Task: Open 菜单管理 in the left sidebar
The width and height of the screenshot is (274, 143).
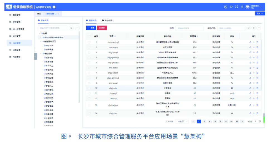Action: pyautogui.click(x=17, y=15)
